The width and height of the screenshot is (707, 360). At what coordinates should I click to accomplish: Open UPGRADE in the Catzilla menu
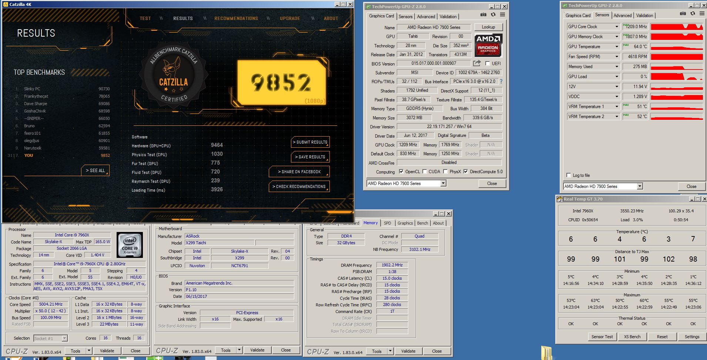(x=290, y=18)
